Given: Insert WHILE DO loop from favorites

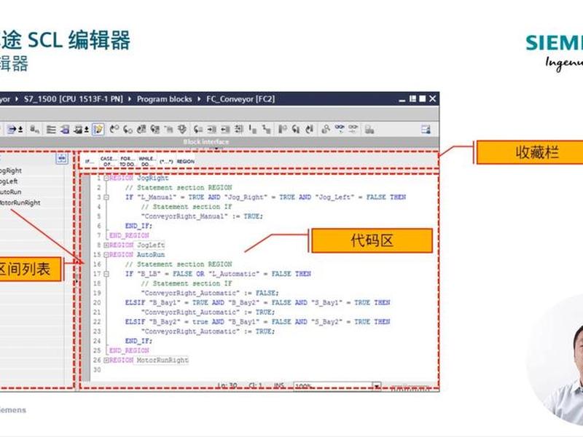Looking at the screenshot, I should click(x=147, y=161).
